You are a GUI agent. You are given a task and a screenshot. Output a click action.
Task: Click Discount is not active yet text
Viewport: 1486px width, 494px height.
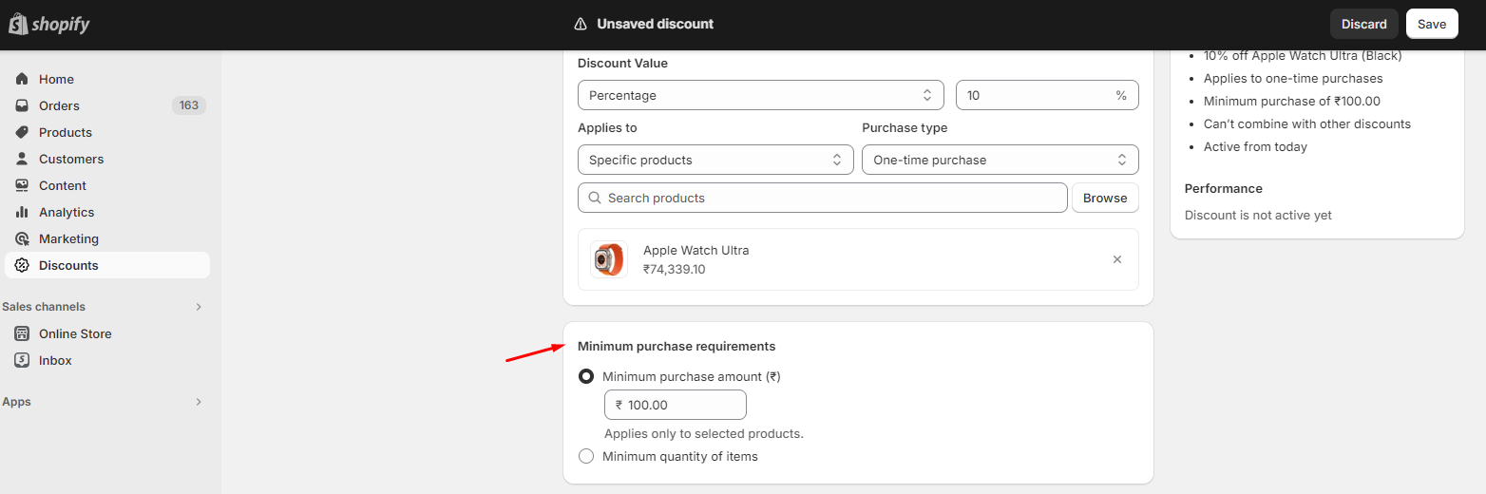click(x=1258, y=215)
